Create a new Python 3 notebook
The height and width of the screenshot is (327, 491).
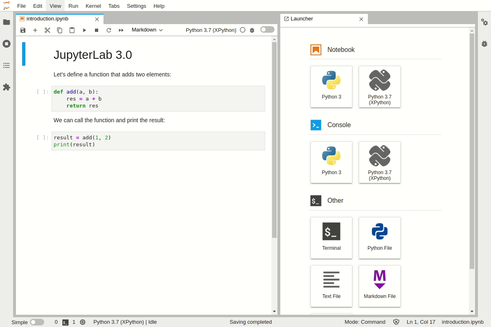331,87
